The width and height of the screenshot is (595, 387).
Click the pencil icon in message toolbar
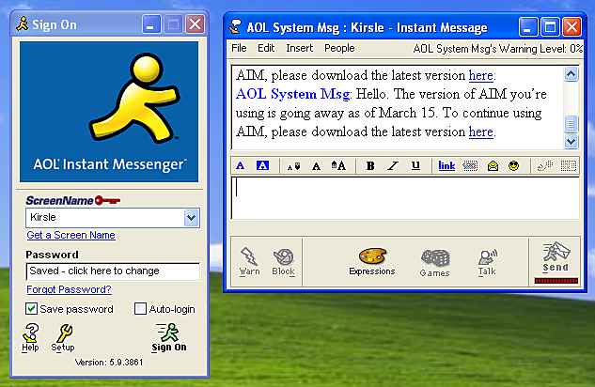[x=545, y=166]
